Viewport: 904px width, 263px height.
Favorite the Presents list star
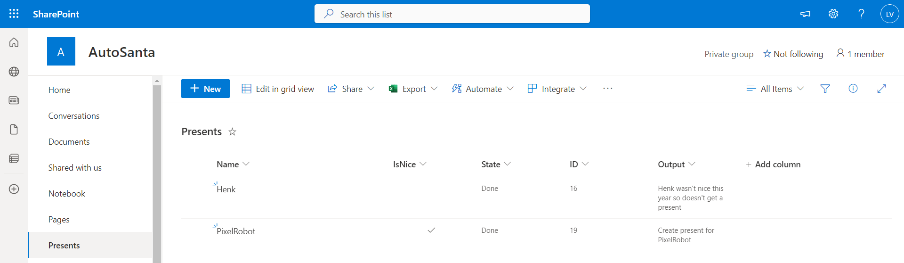click(232, 132)
